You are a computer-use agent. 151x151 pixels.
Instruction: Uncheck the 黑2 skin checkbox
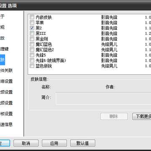point(32,28)
